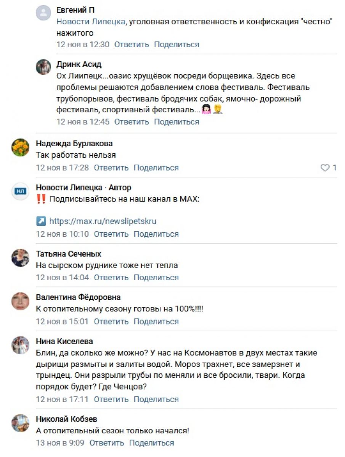Click Надежда Бурлакова's flower avatar

pos(21,147)
